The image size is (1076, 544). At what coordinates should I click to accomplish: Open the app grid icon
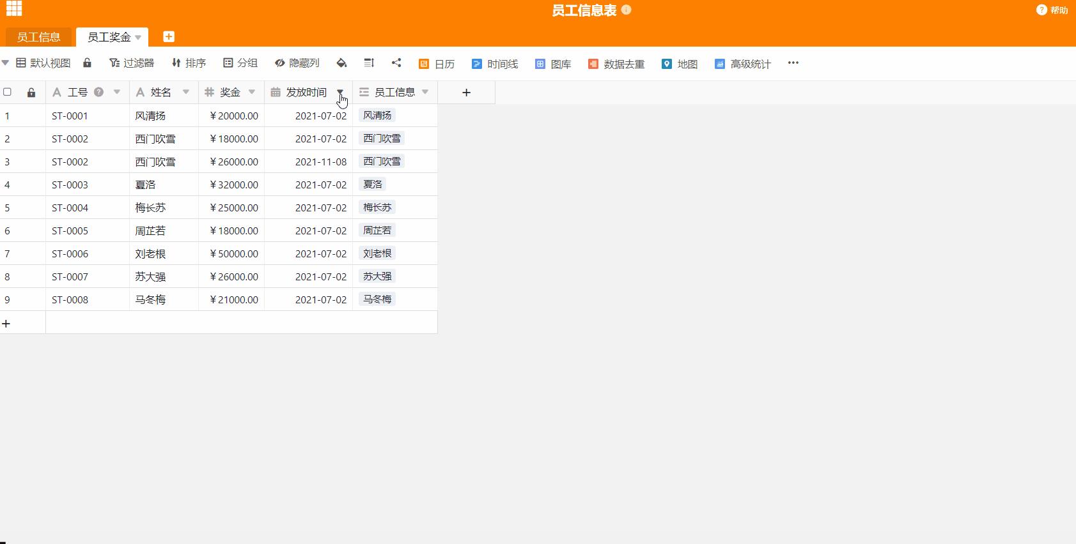[x=14, y=8]
